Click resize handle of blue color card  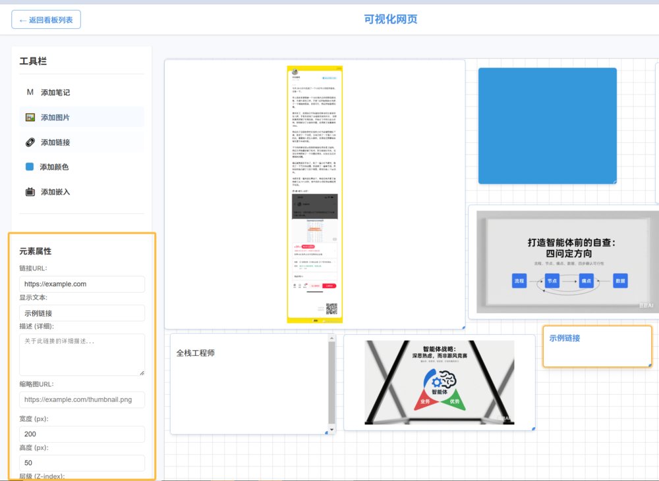click(615, 182)
